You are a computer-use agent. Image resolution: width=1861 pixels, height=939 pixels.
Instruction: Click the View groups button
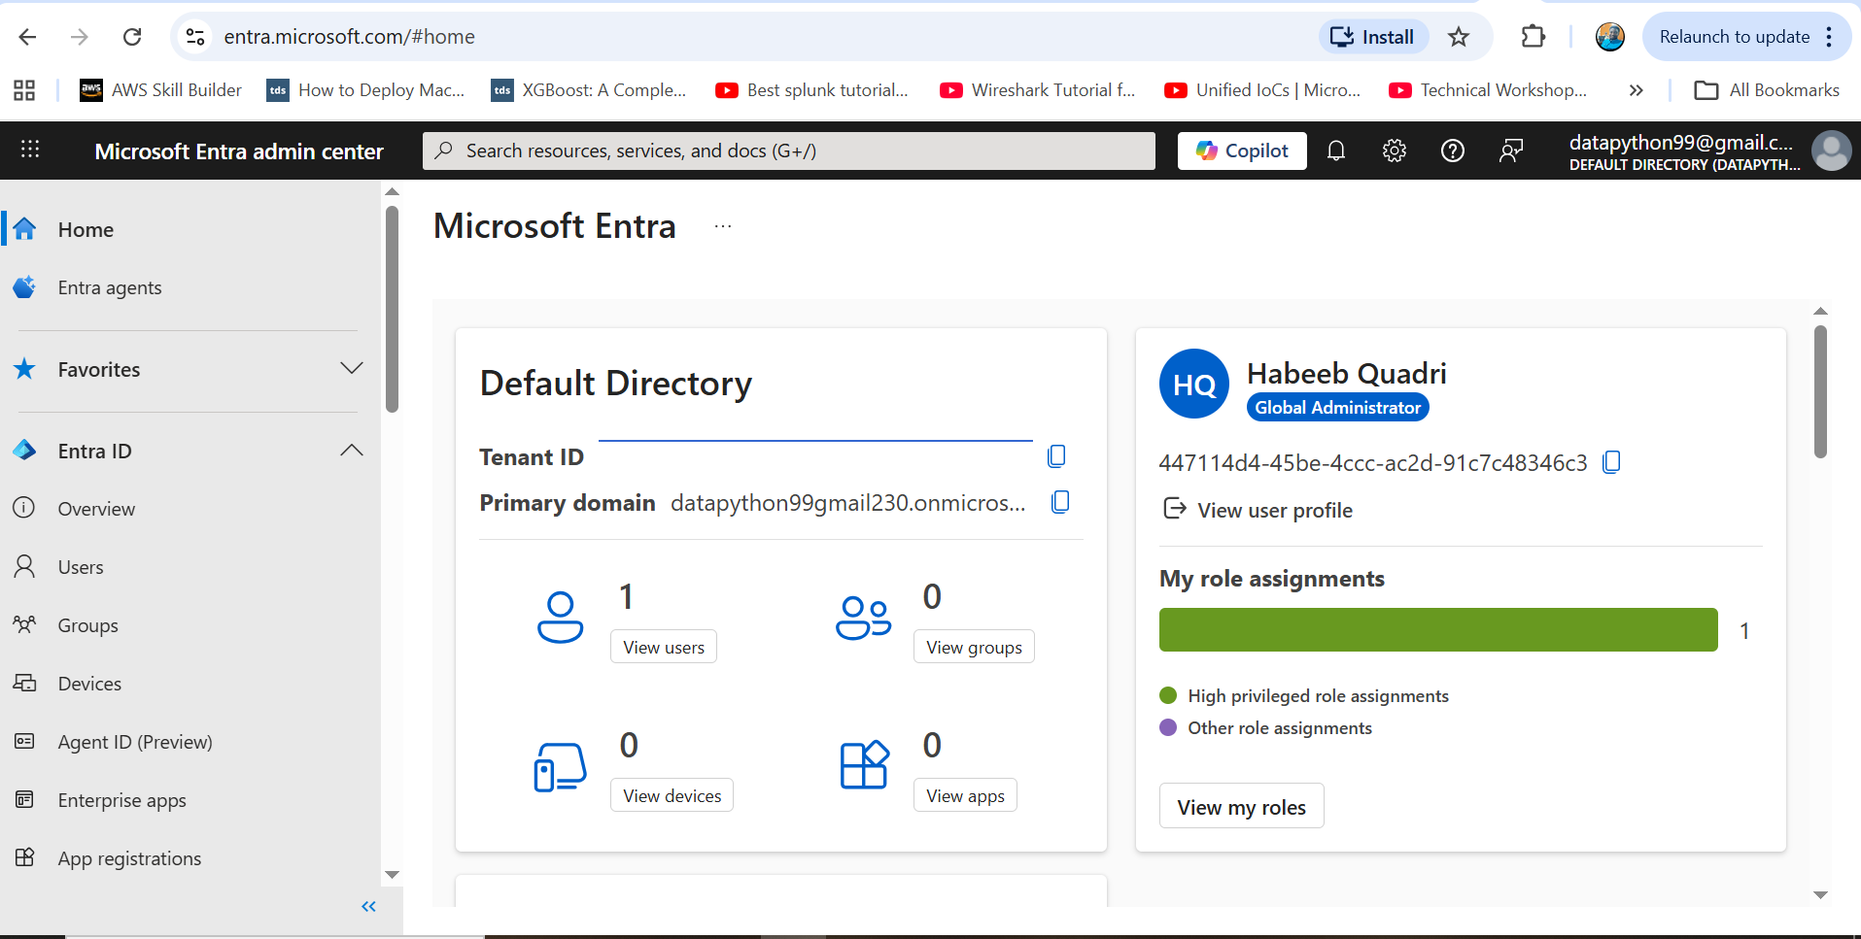[x=974, y=647]
